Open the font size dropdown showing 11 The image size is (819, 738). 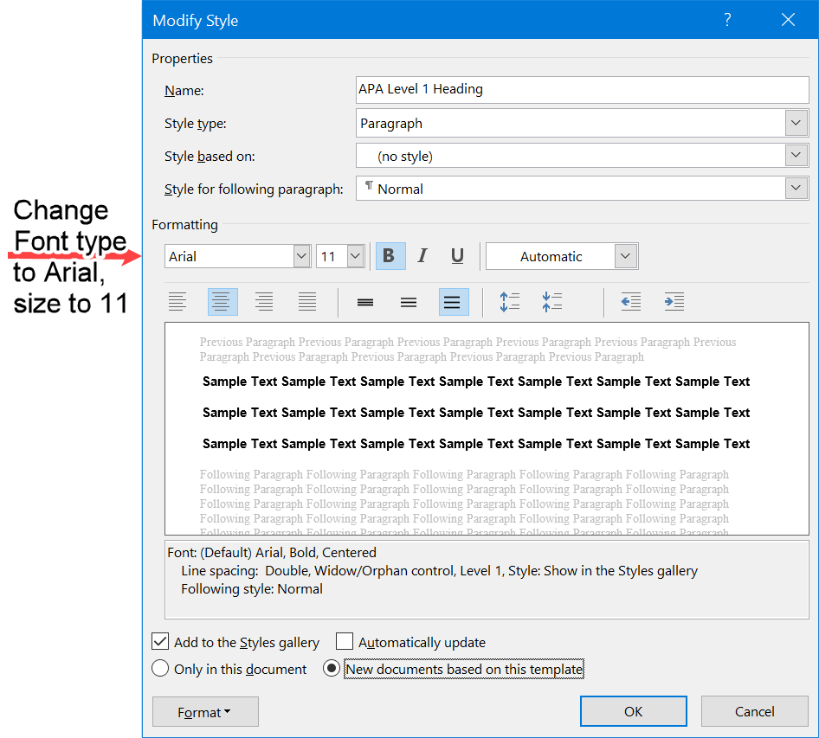[353, 255]
